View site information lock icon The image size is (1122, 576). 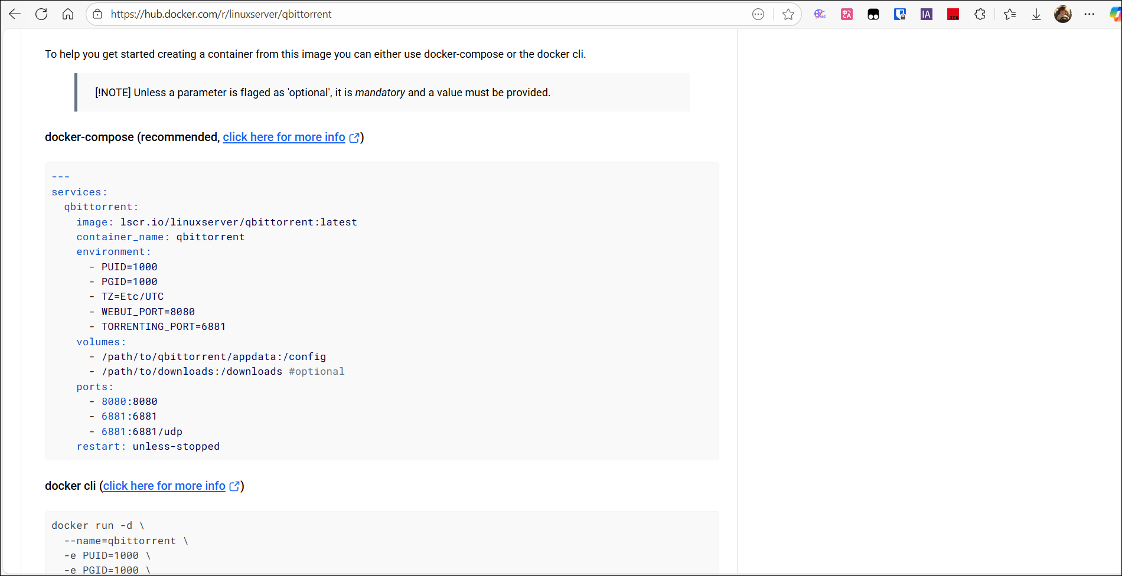coord(98,14)
